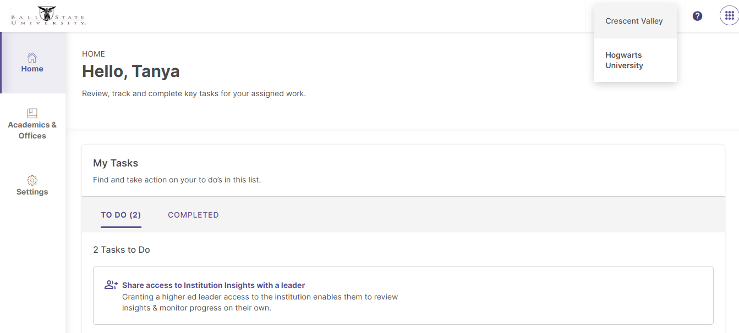The height and width of the screenshot is (333, 739).
Task: Click the 'Granting a higher ed leader access' description
Action: (x=260, y=302)
